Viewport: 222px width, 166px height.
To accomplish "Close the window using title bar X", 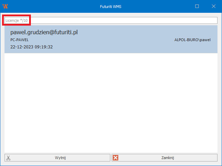I will point(213,6).
